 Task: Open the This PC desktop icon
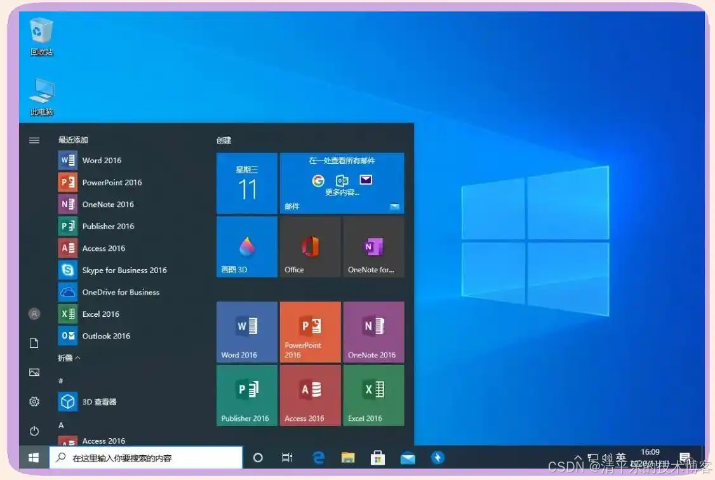[x=41, y=97]
